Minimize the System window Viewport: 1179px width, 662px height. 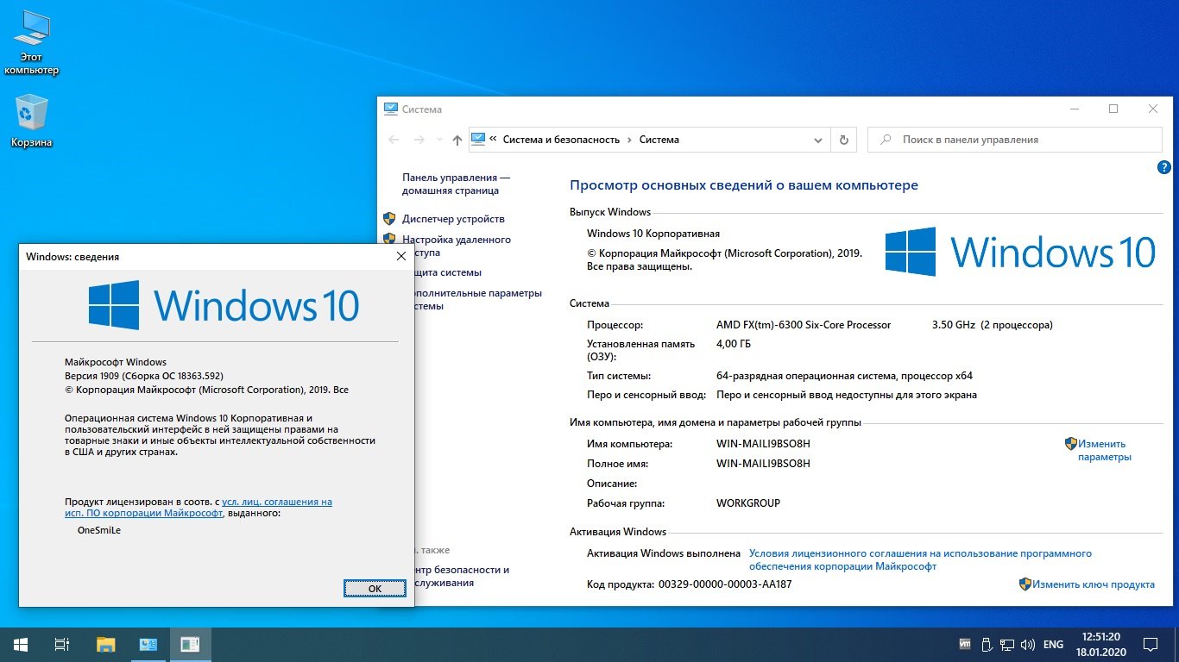[x=1074, y=109]
